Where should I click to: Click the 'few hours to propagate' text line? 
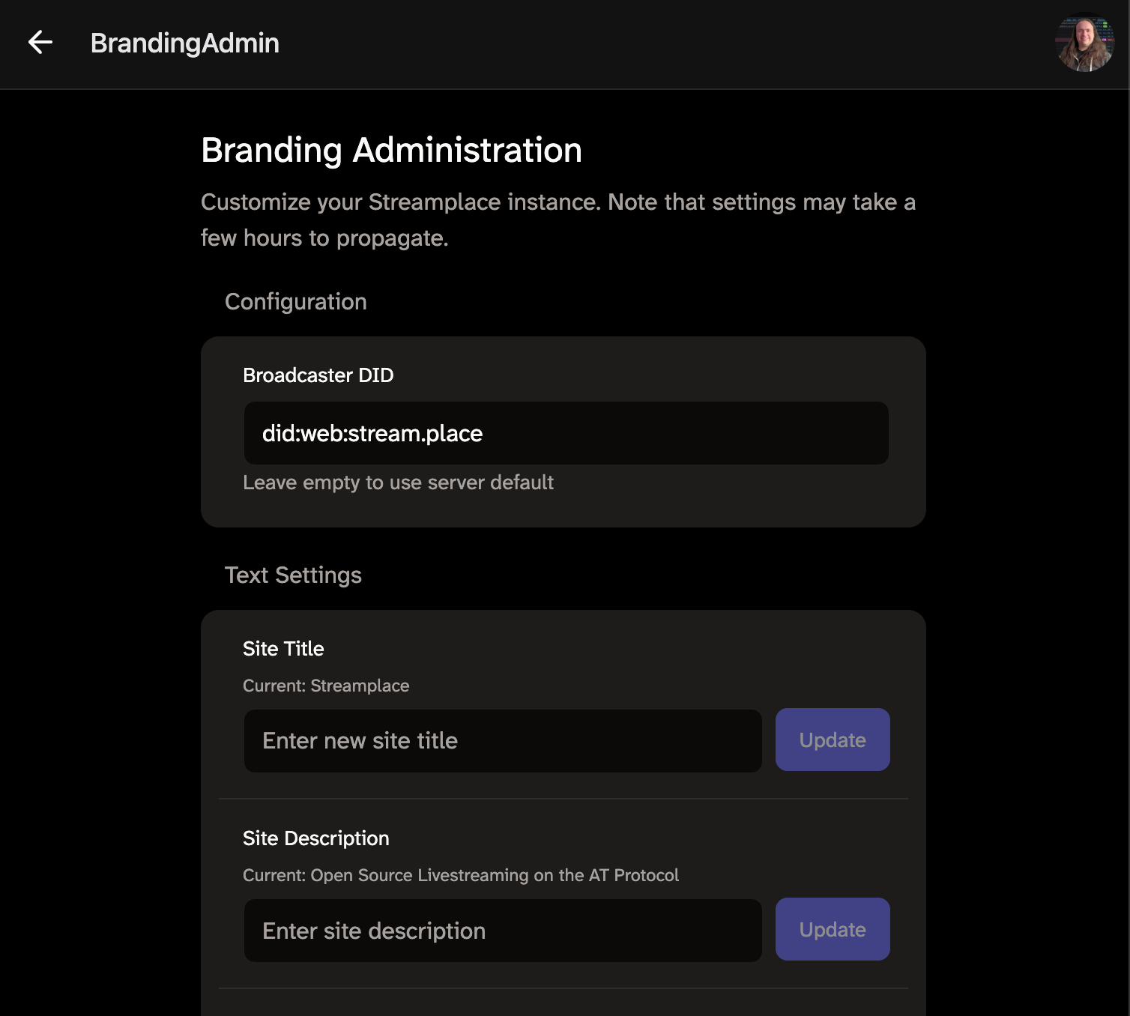[x=324, y=238]
